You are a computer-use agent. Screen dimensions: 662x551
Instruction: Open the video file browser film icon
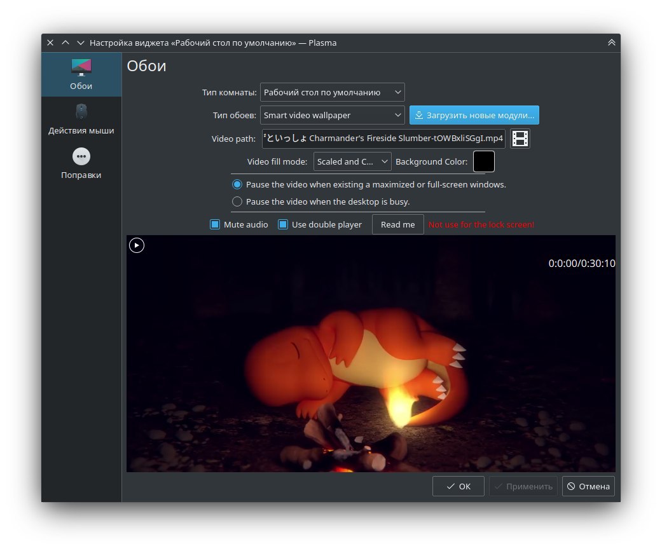[520, 139]
